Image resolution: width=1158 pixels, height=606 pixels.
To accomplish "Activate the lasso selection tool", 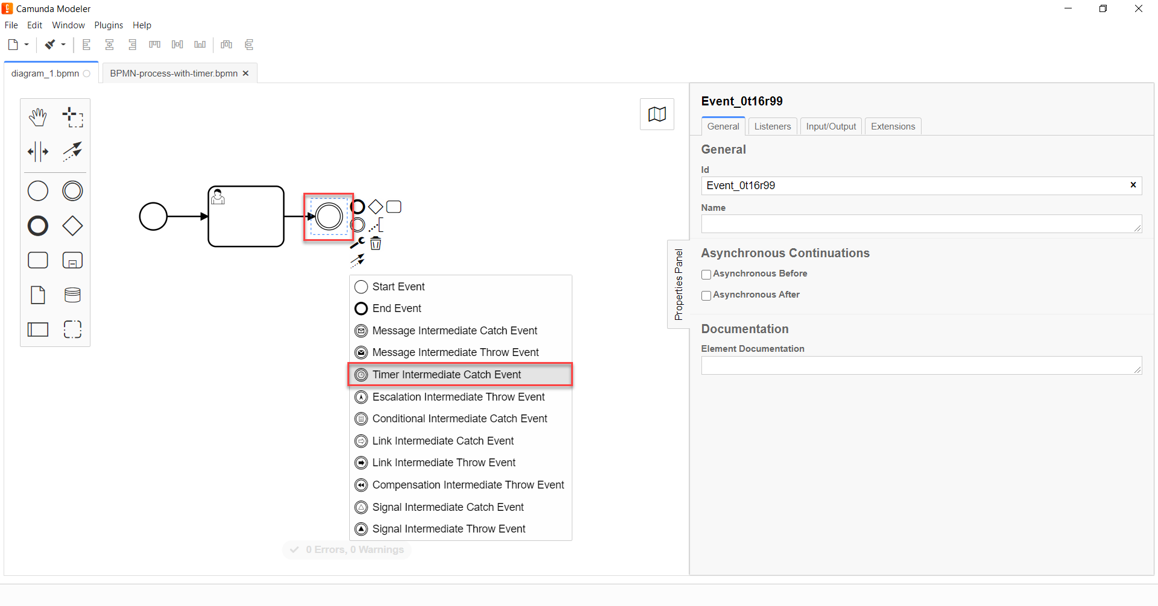I will pos(73,117).
